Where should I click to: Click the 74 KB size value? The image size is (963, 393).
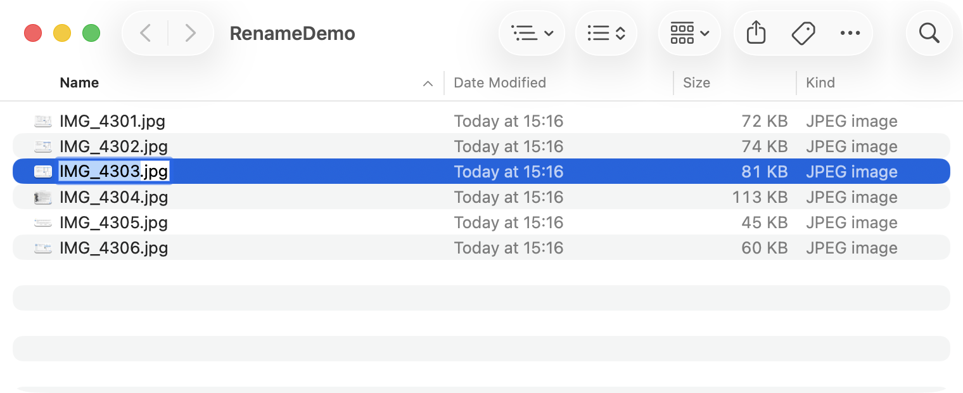click(765, 146)
